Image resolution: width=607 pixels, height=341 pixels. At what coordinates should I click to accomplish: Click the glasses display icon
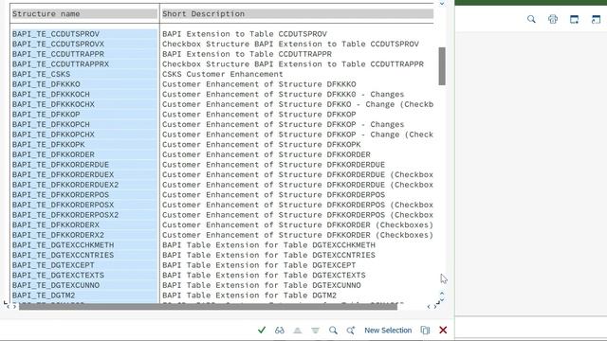coord(280,331)
